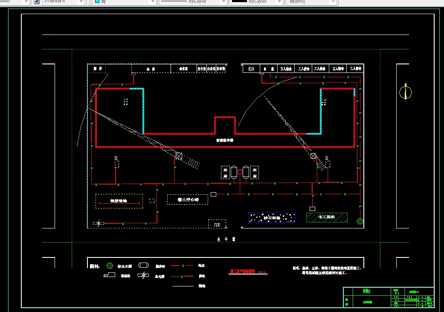This screenshot has height=312, width=444.
Task: Click the 说明 notes paragraph
Action: point(327,270)
